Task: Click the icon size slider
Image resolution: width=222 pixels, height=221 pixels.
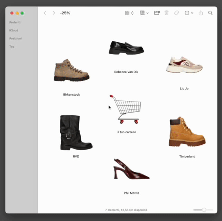Action: [204, 210]
